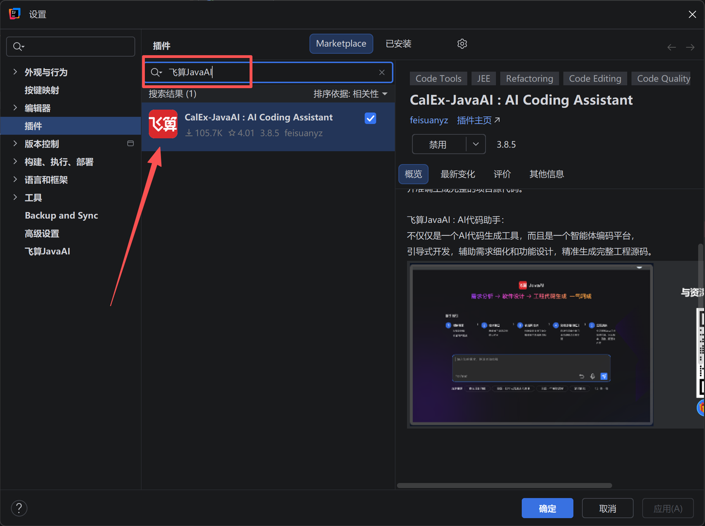Open the help question mark button
The height and width of the screenshot is (526, 705).
point(19,508)
